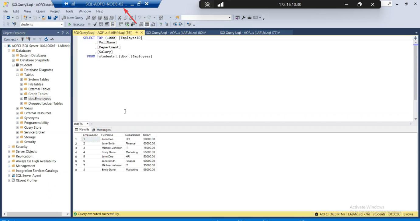Open the Connect dropdown in Object Explorer
This screenshot has height=221, width=420.
[x=11, y=39]
